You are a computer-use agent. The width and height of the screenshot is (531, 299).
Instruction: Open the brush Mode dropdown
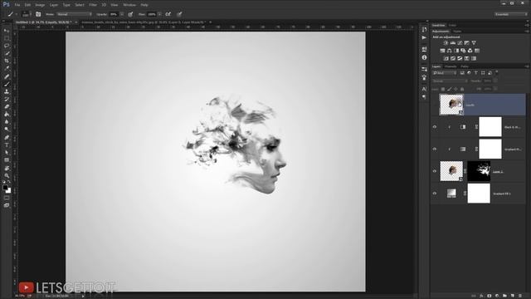click(x=74, y=14)
